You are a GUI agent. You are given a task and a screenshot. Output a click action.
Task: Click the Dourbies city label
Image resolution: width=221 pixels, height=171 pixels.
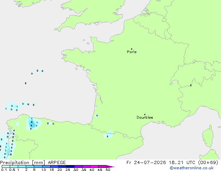(x=145, y=117)
